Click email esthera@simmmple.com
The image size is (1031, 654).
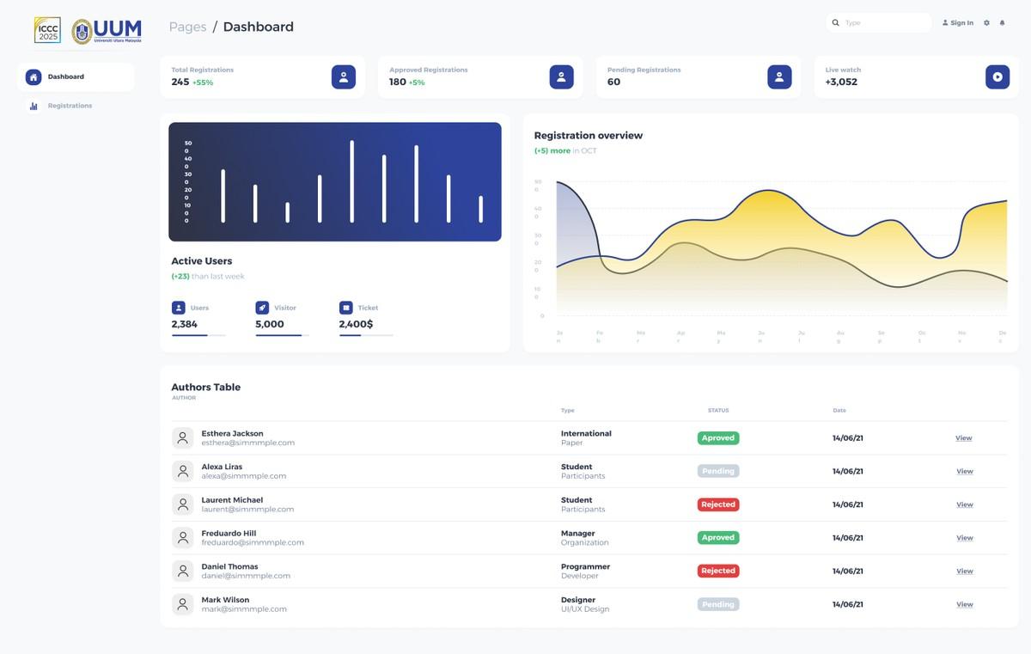248,443
